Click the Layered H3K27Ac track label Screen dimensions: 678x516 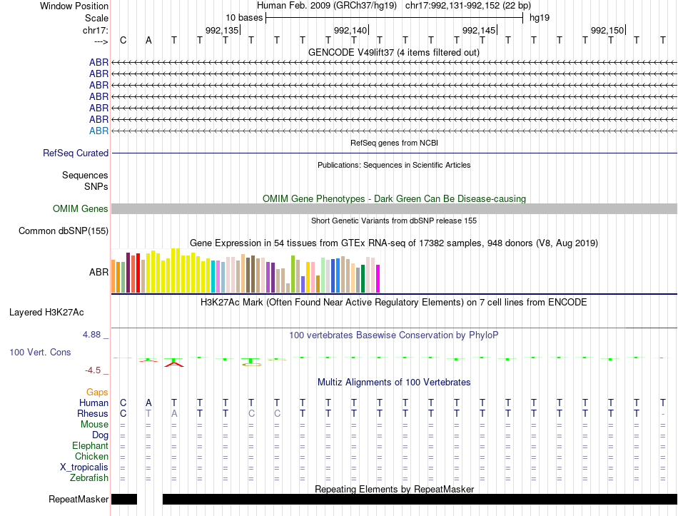pos(46,313)
